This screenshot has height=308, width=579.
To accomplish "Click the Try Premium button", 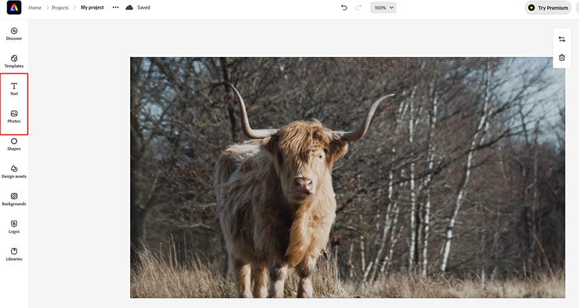I will [548, 7].
